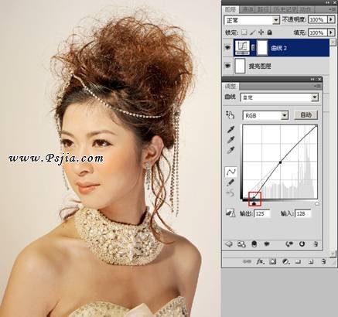Pick the black point eyedropper in Curves
338x317 pixels.
230,129
